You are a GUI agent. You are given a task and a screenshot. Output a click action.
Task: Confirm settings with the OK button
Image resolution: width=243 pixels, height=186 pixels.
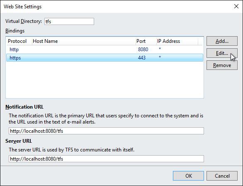pos(188,176)
